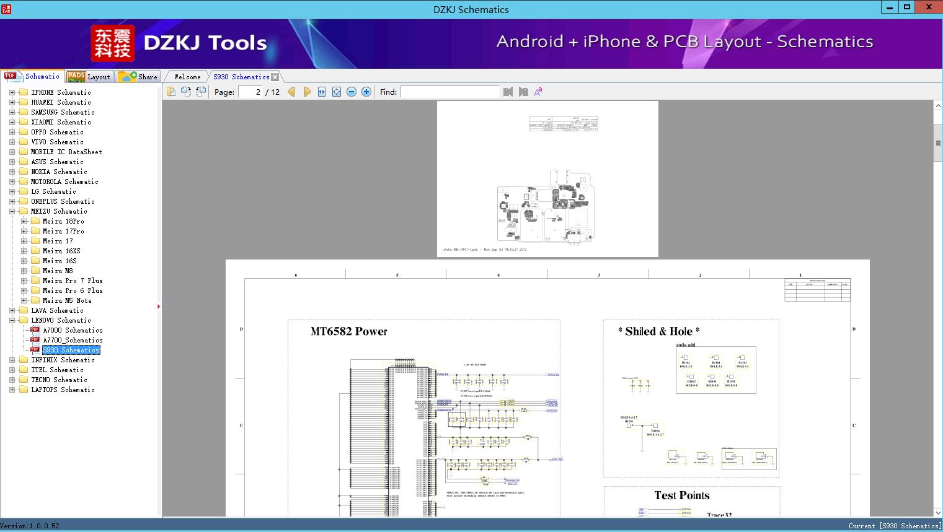Toggle match case search option
The height and width of the screenshot is (532, 943).
pyautogui.click(x=538, y=92)
